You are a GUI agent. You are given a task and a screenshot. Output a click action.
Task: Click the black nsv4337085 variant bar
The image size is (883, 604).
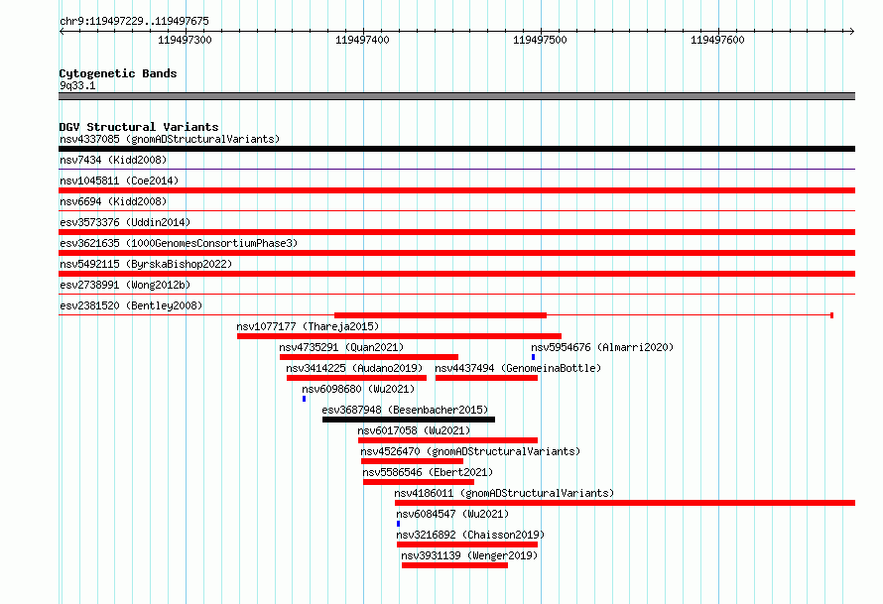click(456, 149)
